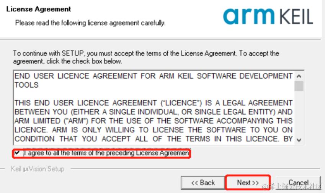325x193 pixels.
Task: Cancel the Keil setup wizard
Action: (x=299, y=183)
